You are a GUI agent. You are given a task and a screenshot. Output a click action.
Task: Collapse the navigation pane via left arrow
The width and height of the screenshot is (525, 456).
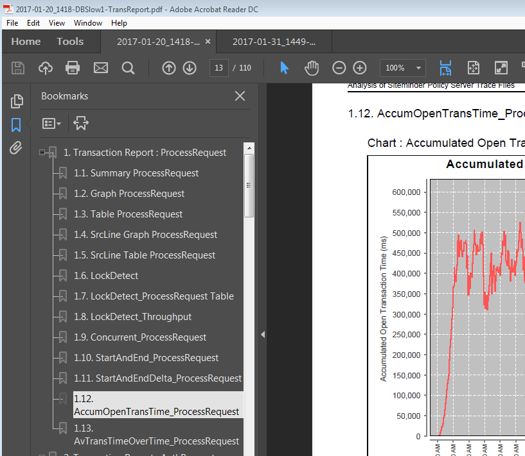pos(263,334)
